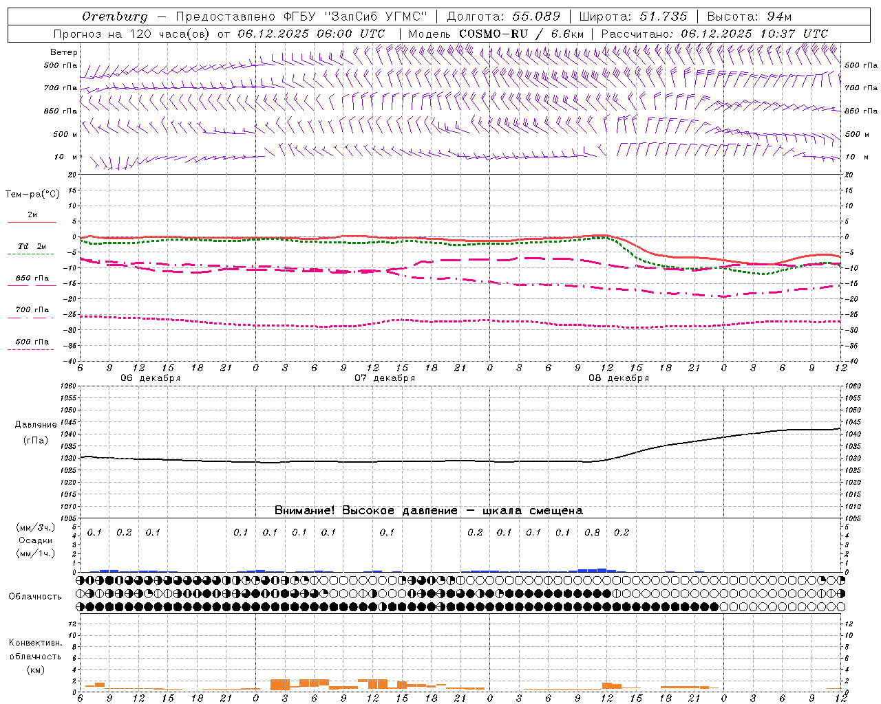This screenshot has width=881, height=704.
Task: Click the "ЗапСиб УГМС" provider text
Action: (375, 16)
